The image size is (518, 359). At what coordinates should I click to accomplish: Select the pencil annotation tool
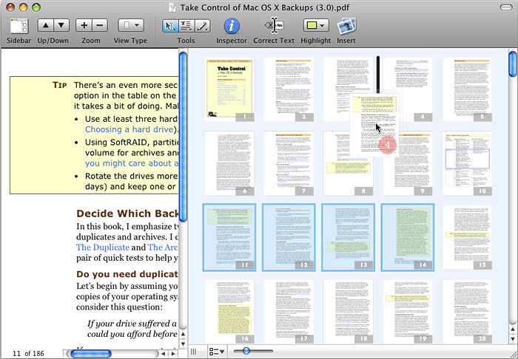[x=202, y=26]
